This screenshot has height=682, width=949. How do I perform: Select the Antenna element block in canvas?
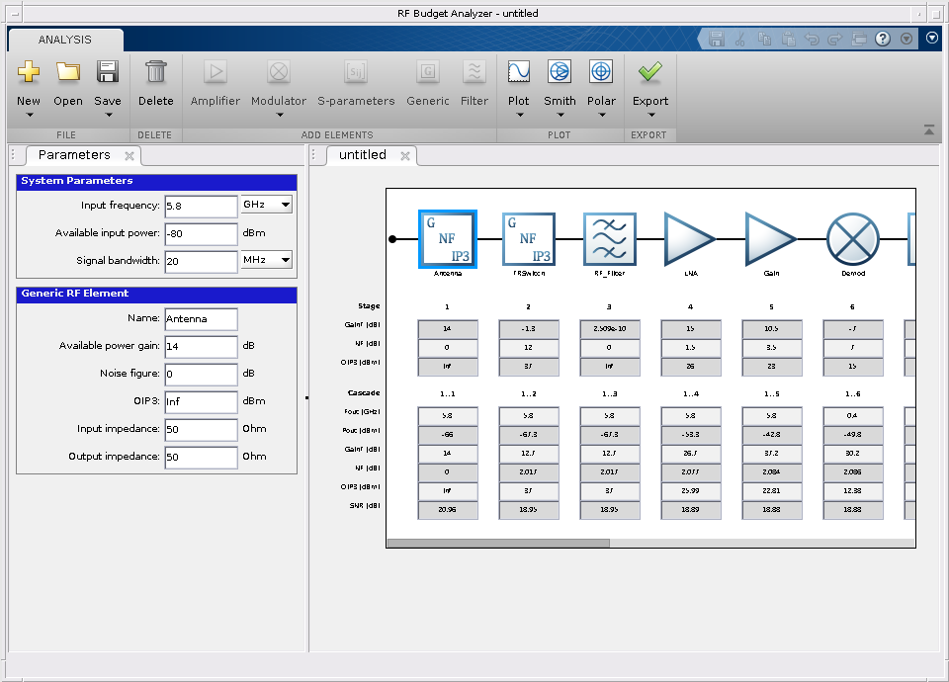click(x=448, y=239)
